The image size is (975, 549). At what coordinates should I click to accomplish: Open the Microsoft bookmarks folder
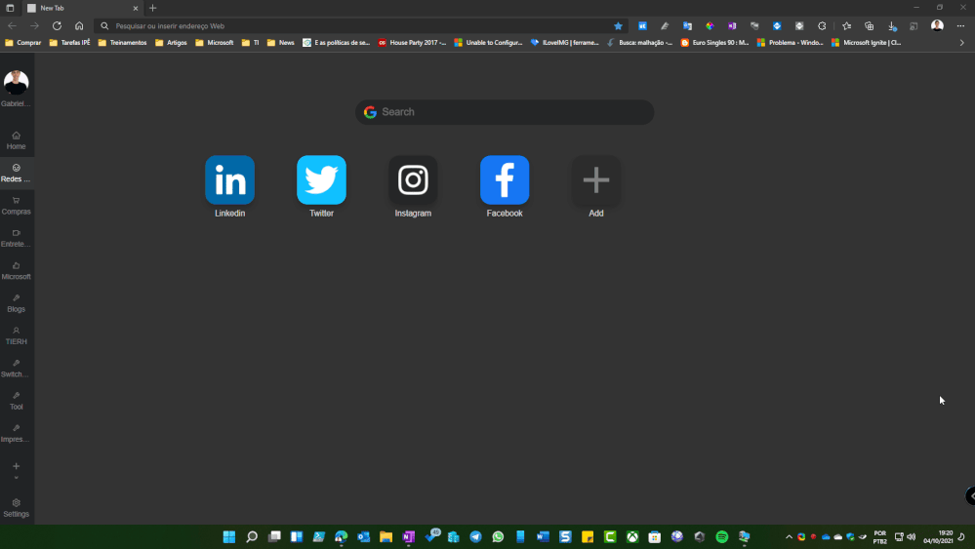[x=215, y=43]
